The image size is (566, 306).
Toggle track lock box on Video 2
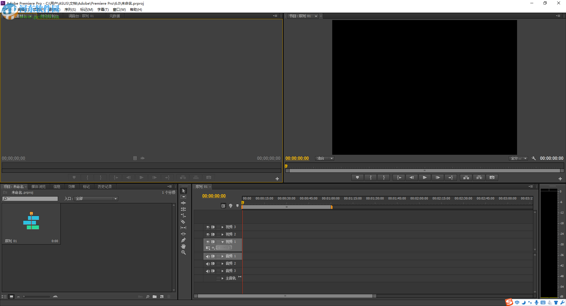click(x=218, y=235)
